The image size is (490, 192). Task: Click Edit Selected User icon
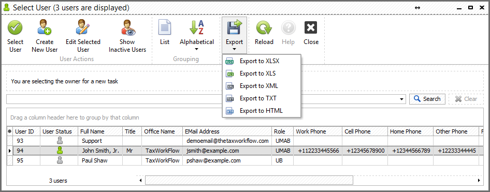(83, 27)
